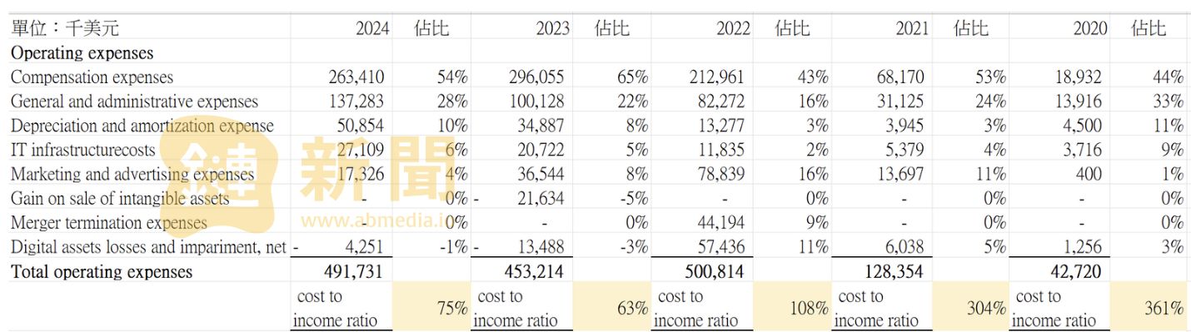This screenshot has width=1191, height=332.
Task: Click the 36,544 marketing value
Action: point(541,175)
